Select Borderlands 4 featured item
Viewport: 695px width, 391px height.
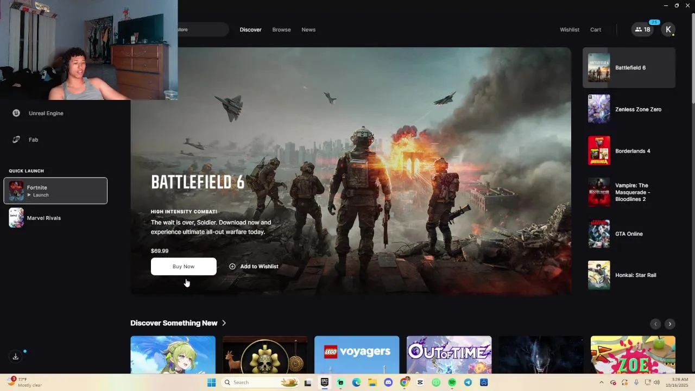(x=629, y=151)
